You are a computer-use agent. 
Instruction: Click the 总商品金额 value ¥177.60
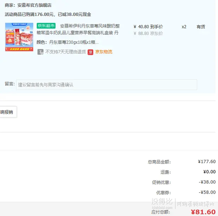pyautogui.click(x=207, y=161)
